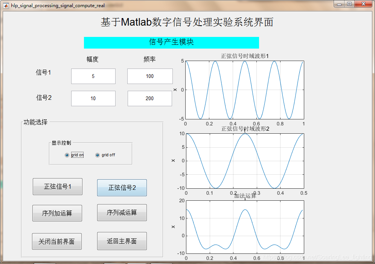This screenshot has width=375, height=264.
Task: Maximize the hlp_signal_processing window
Action: coord(349,4)
